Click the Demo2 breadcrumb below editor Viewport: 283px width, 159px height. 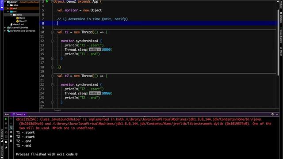57,110
